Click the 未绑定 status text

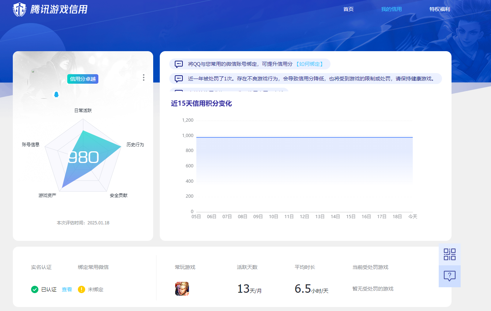click(x=95, y=289)
